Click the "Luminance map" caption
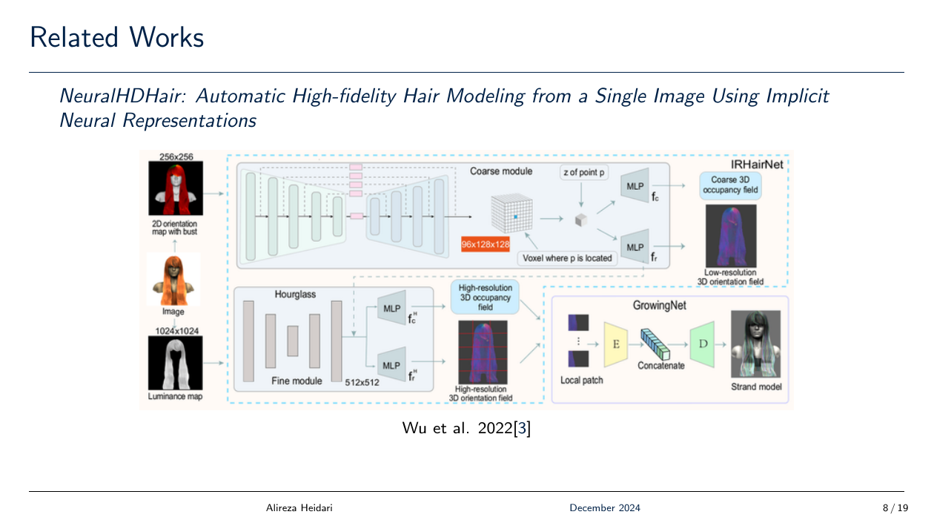This screenshot has height=526, width=934. (x=175, y=397)
